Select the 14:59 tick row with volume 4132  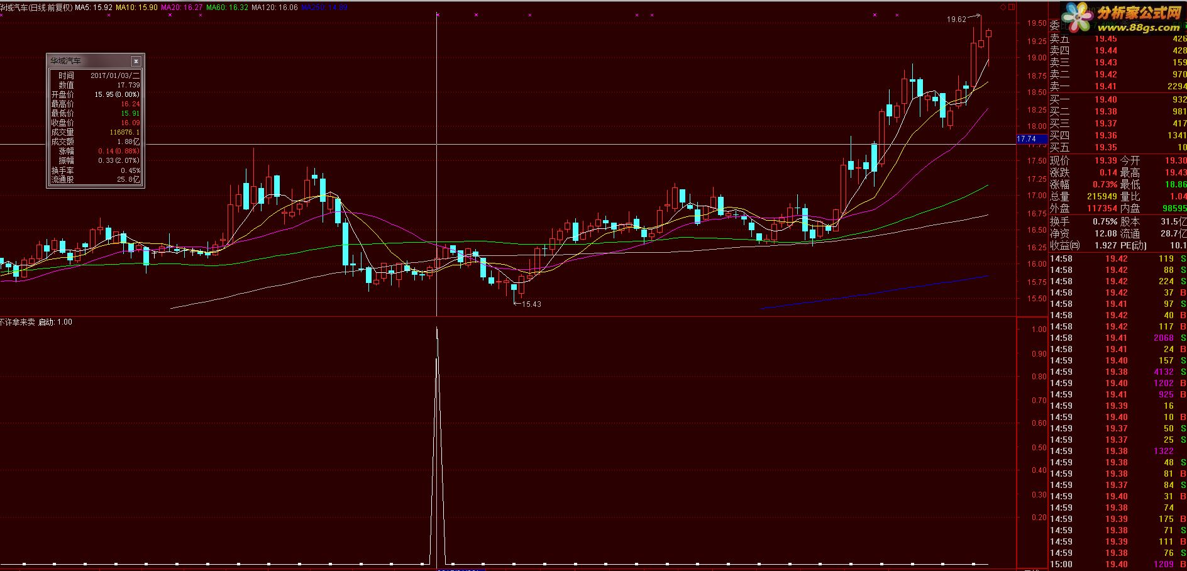(x=1118, y=372)
